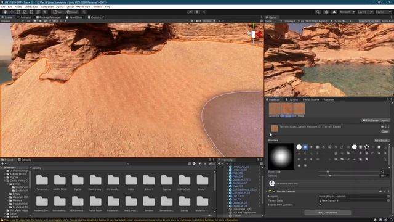Image resolution: width=394 pixels, height=222 pixels.
Task: Select the Hand tool in the toolbar
Action: [6, 12]
